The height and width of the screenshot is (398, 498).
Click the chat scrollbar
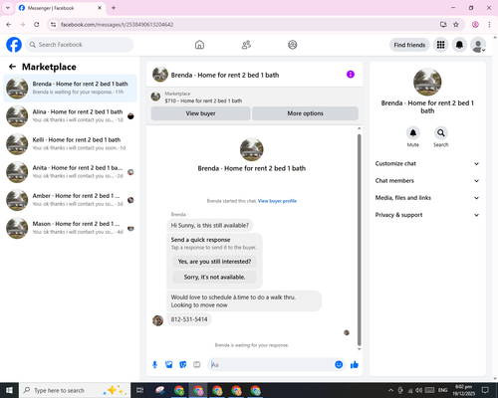pyautogui.click(x=359, y=240)
